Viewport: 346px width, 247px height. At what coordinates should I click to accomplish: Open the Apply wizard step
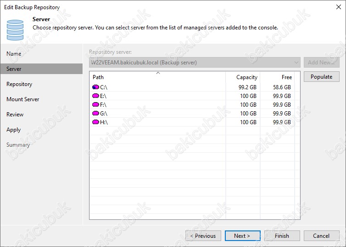[x=13, y=130]
